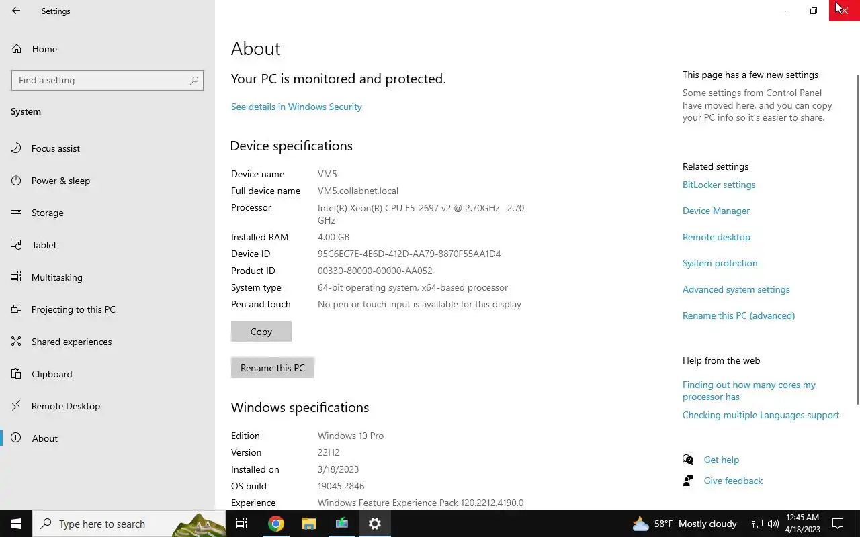Focus the Find a setting search box
Image resolution: width=860 pixels, height=537 pixels.
[107, 80]
